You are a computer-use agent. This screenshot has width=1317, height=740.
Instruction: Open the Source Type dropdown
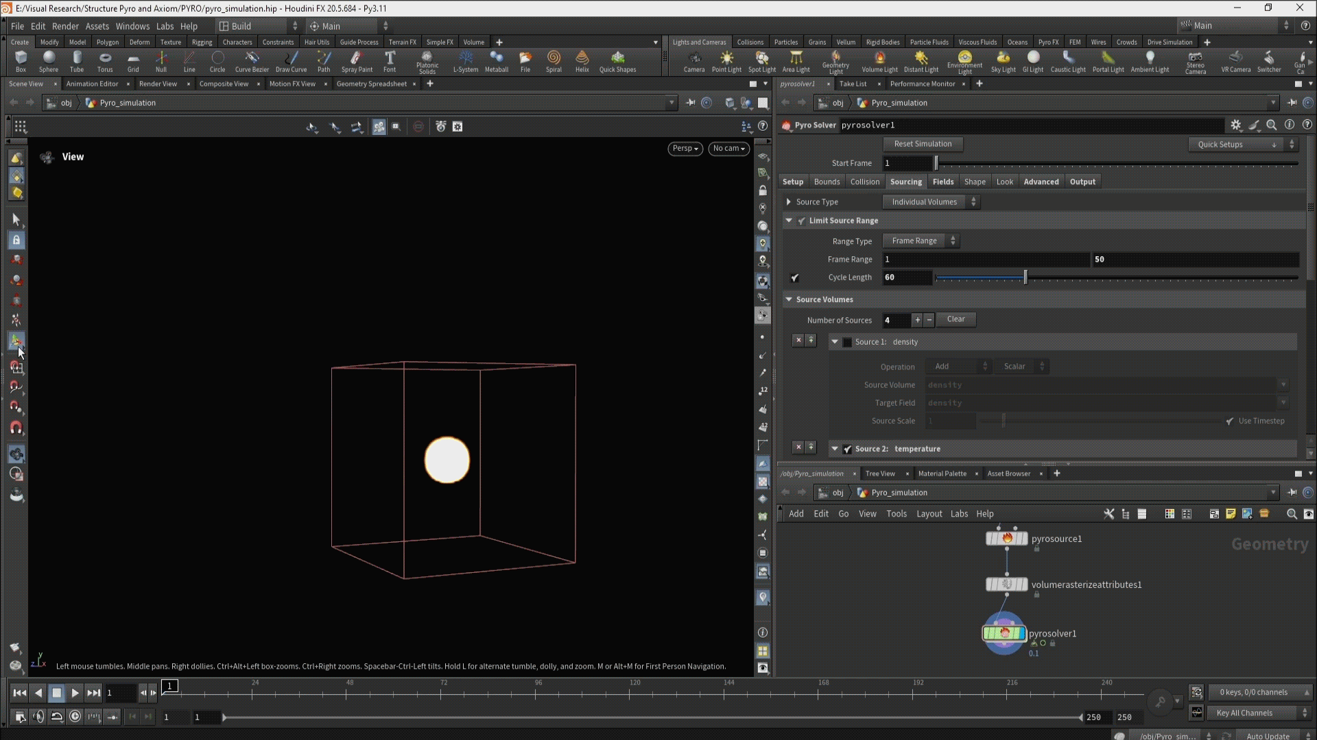931,201
